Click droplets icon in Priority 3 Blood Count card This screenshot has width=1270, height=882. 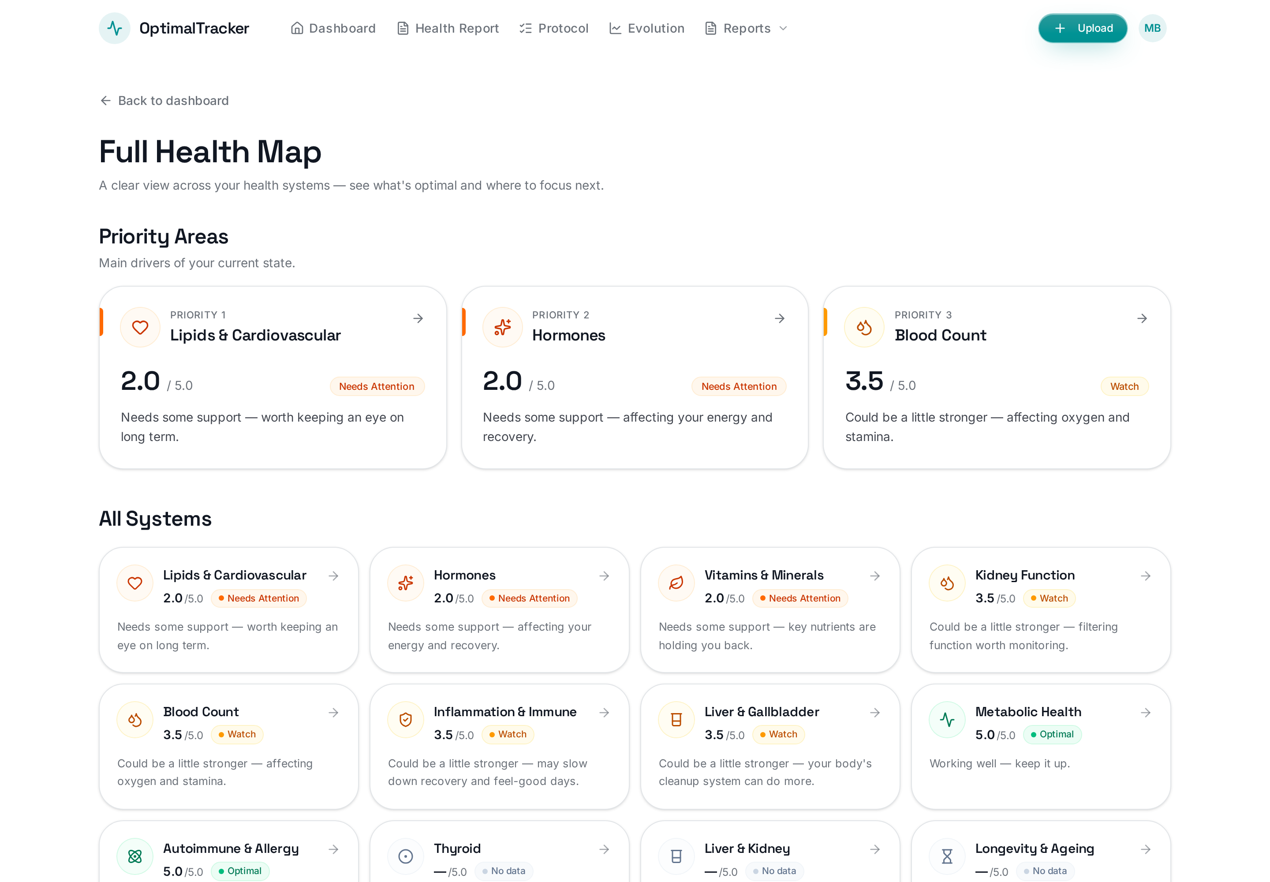(x=864, y=327)
